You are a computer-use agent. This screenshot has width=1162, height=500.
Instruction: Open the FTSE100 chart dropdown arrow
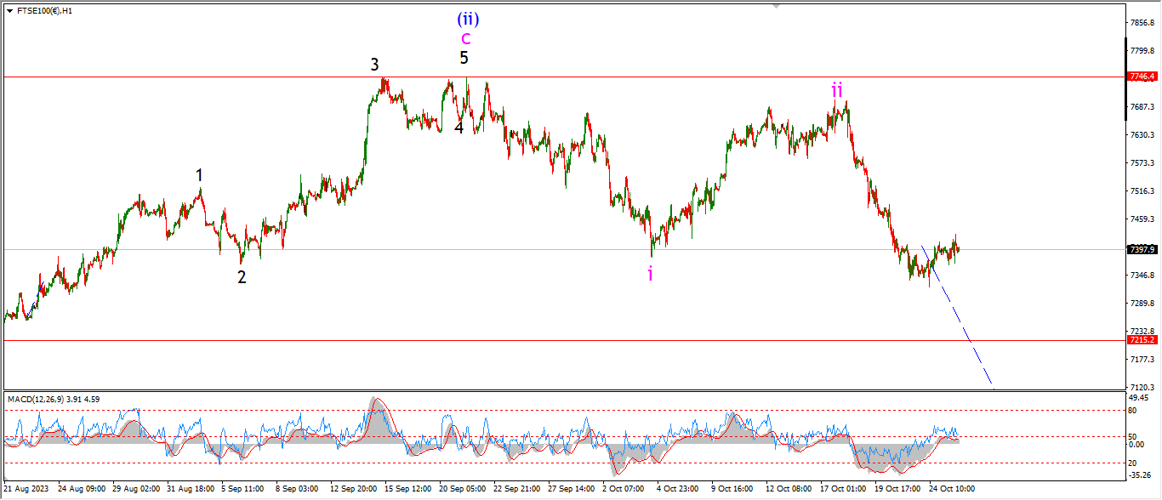coord(9,11)
